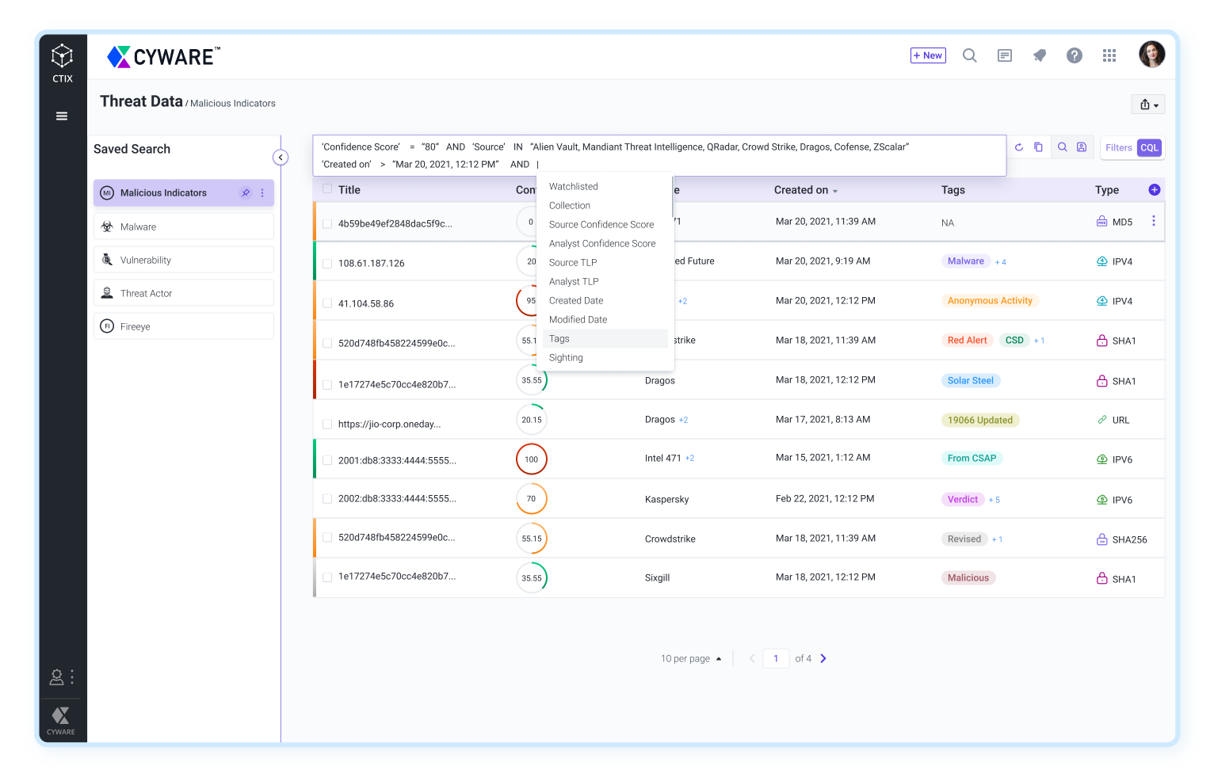The height and width of the screenshot is (777, 1214).
Task: Check the row with source Kaspersky
Action: coord(327,499)
